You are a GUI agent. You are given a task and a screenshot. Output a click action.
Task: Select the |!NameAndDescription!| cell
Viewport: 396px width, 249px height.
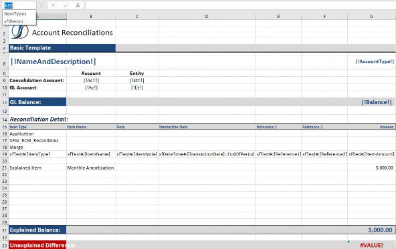53,61
